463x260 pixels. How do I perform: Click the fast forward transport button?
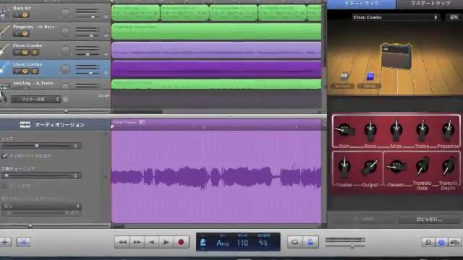(x=137, y=242)
